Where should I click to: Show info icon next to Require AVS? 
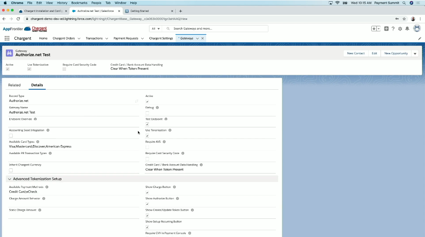pos(164,142)
